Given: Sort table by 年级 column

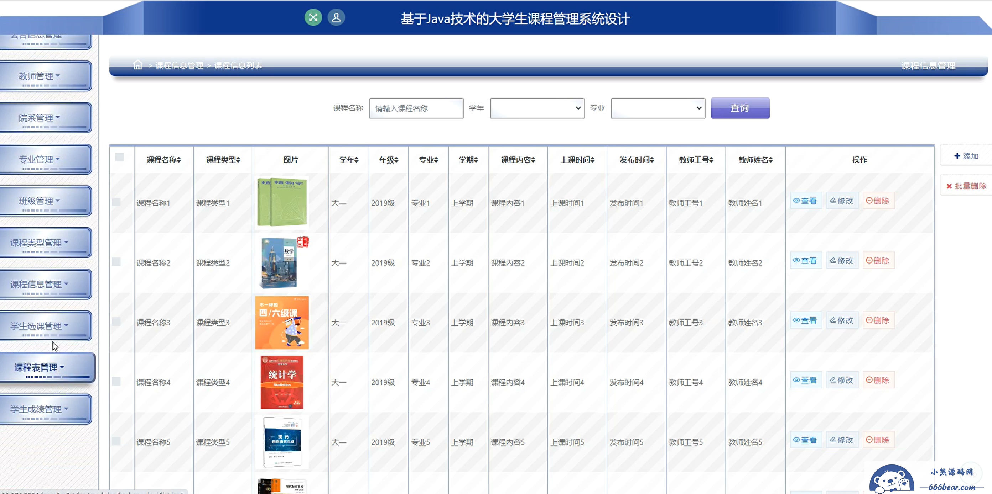Looking at the screenshot, I should [389, 160].
